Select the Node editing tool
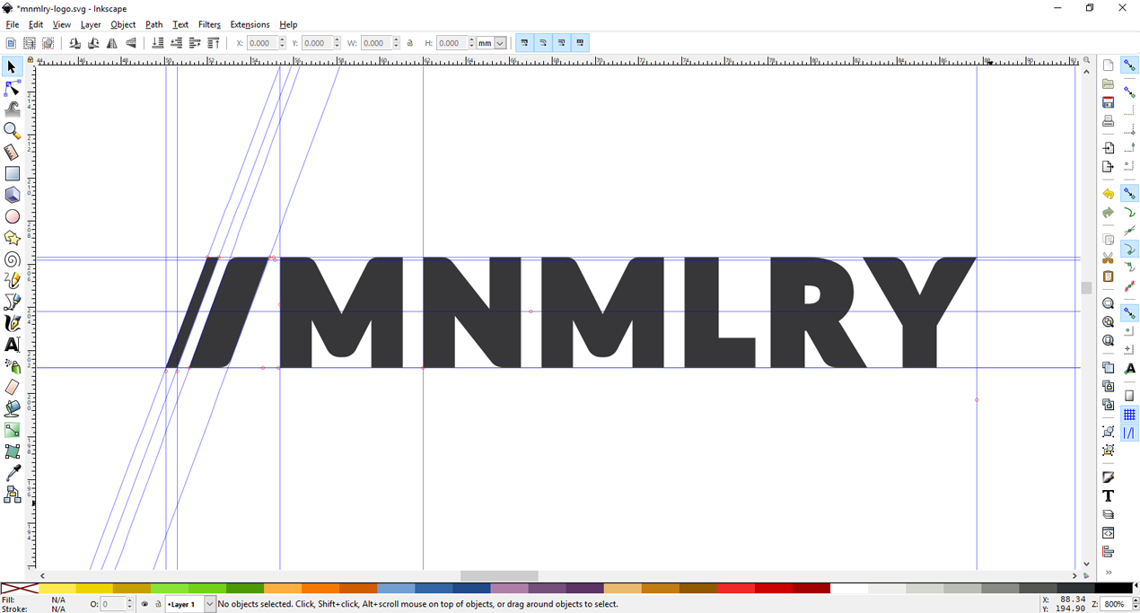The width and height of the screenshot is (1140, 613). (12, 88)
